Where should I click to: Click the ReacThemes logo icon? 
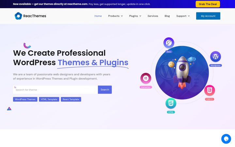tap(18, 16)
